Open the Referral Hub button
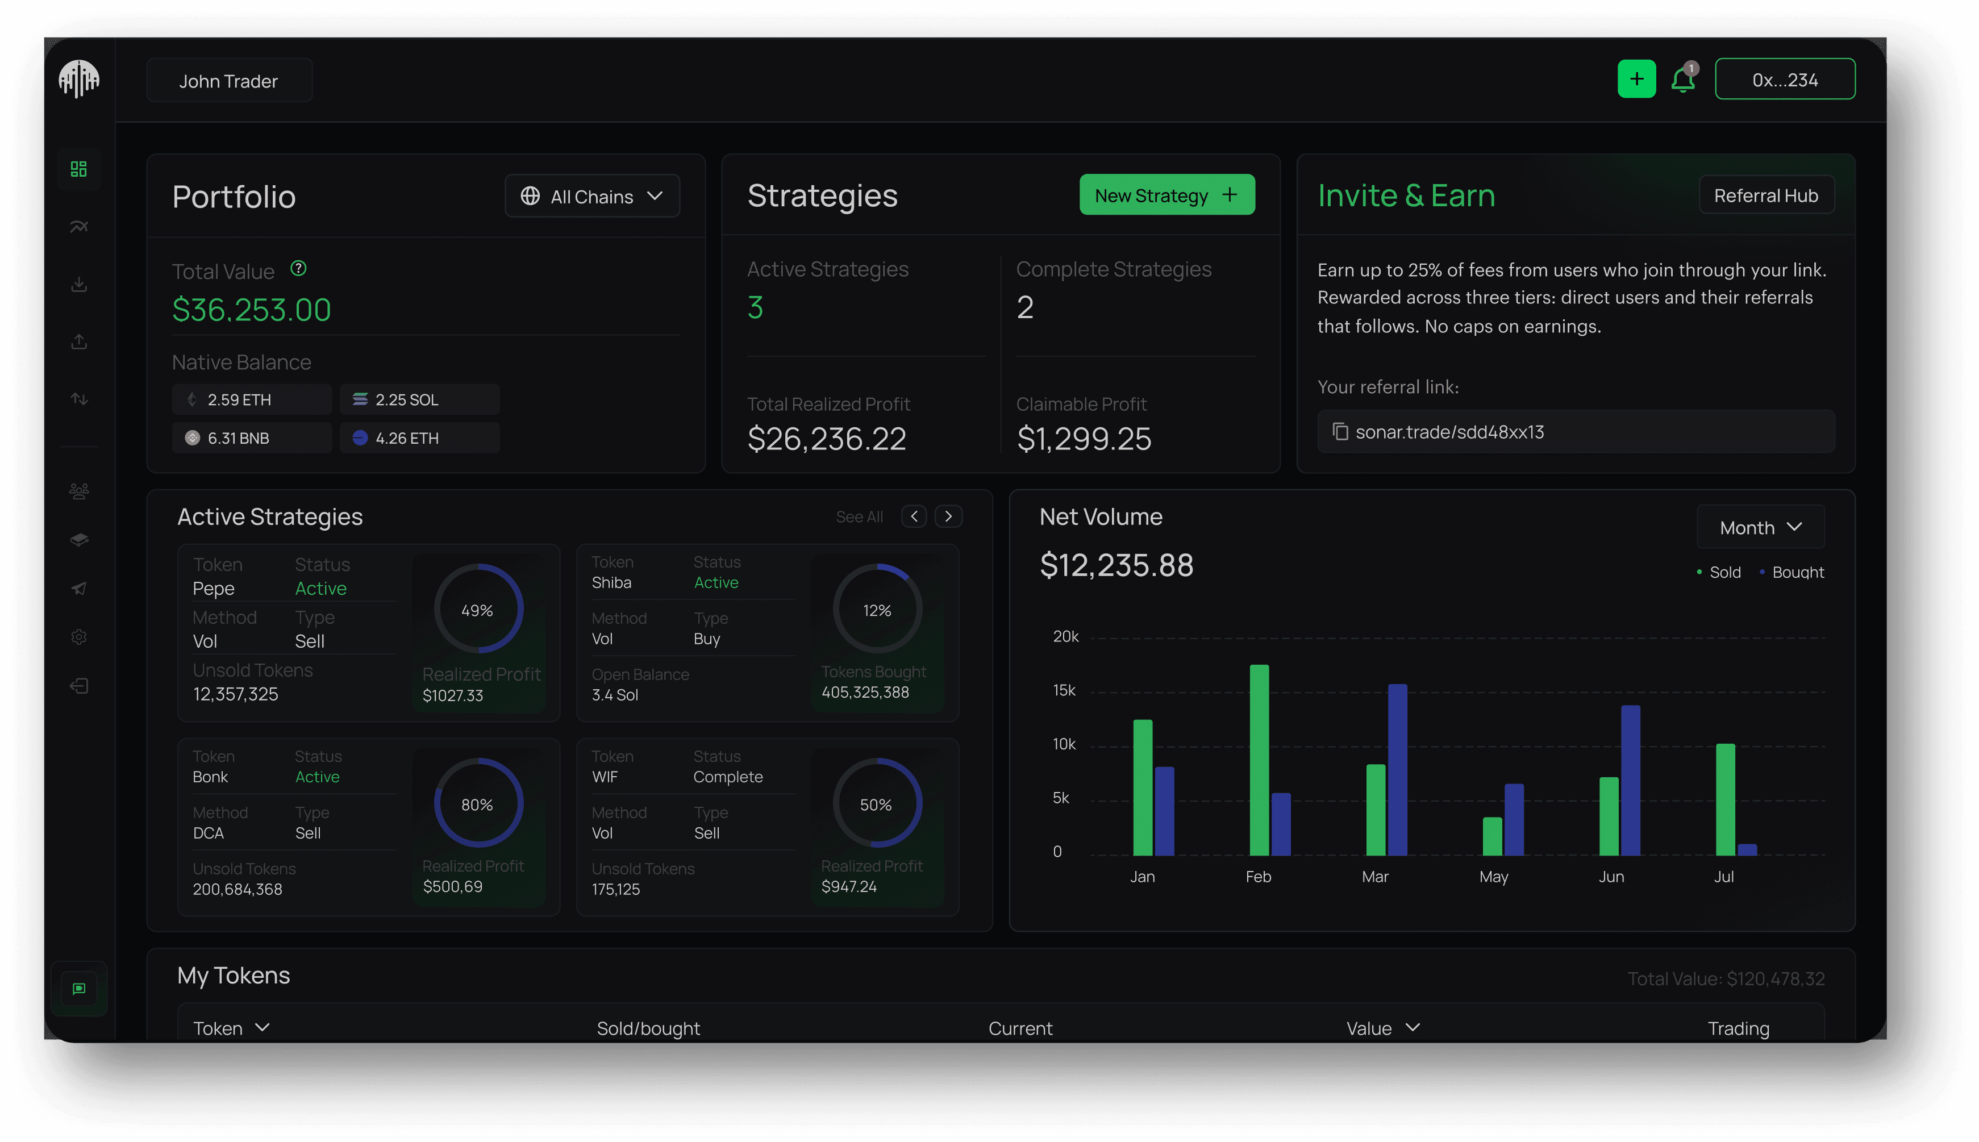Screen dimensions: 1979x1142 click(x=1766, y=195)
